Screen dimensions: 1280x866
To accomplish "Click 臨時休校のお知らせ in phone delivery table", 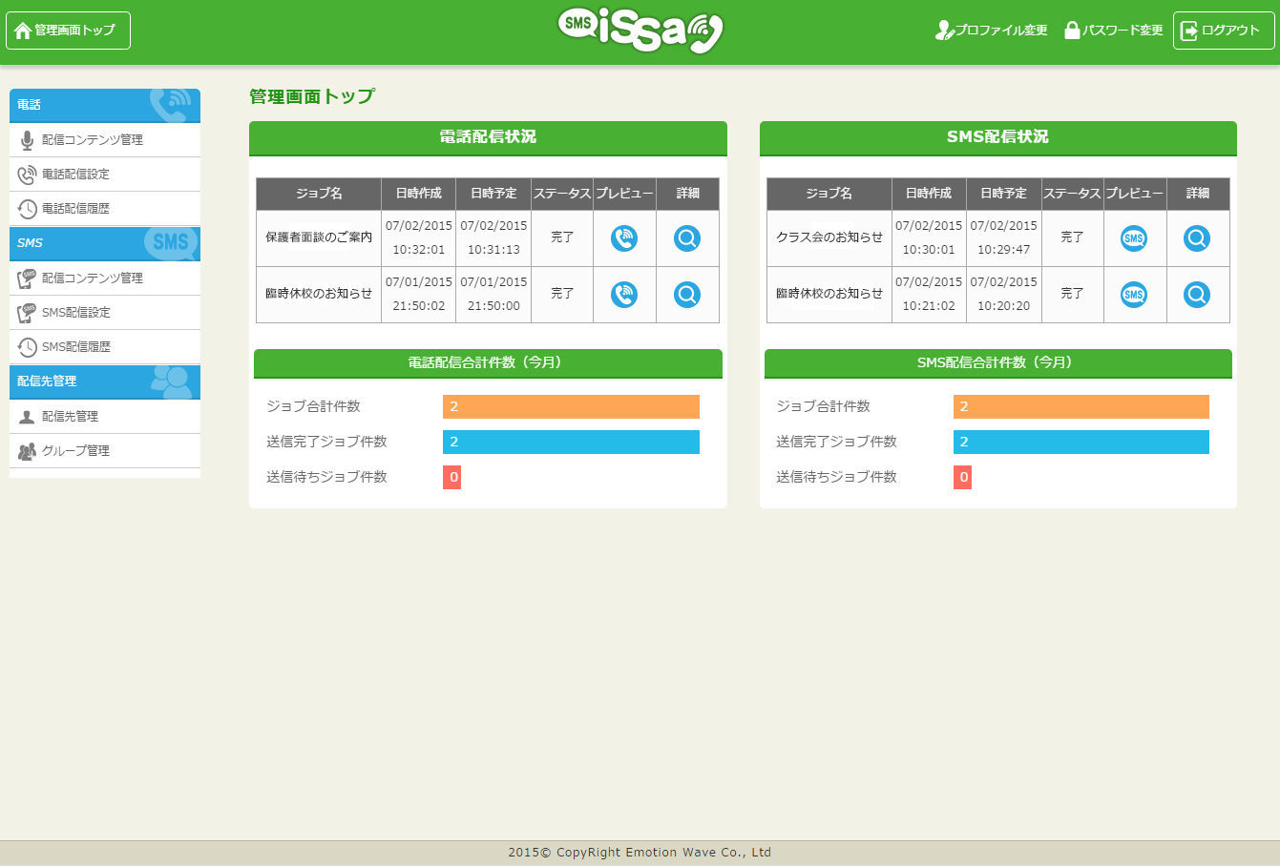I will coord(319,294).
